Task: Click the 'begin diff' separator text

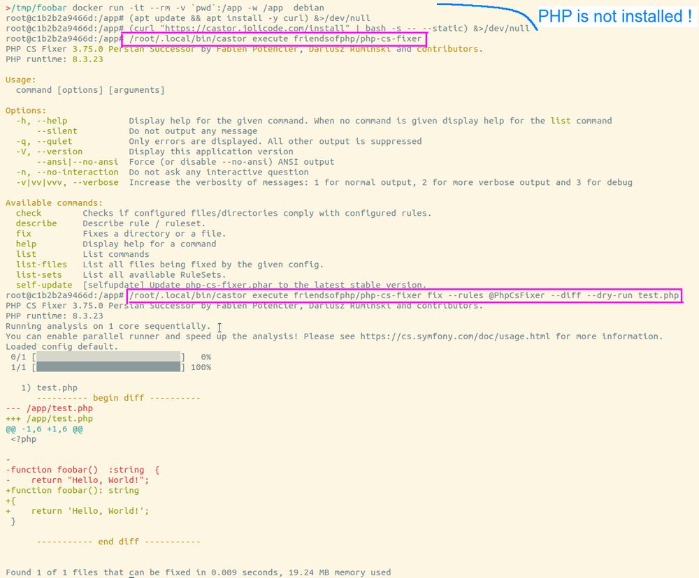Action: [119, 398]
